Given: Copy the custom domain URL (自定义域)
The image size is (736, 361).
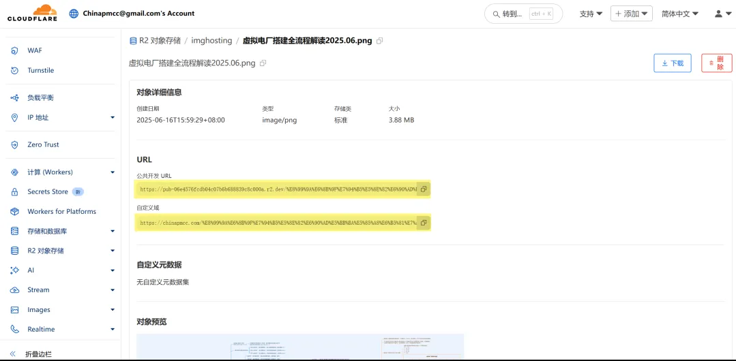Looking at the screenshot, I should click(424, 223).
